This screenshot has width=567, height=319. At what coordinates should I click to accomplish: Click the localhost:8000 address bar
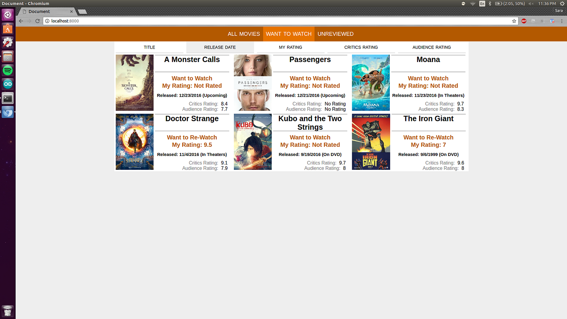[x=280, y=21]
